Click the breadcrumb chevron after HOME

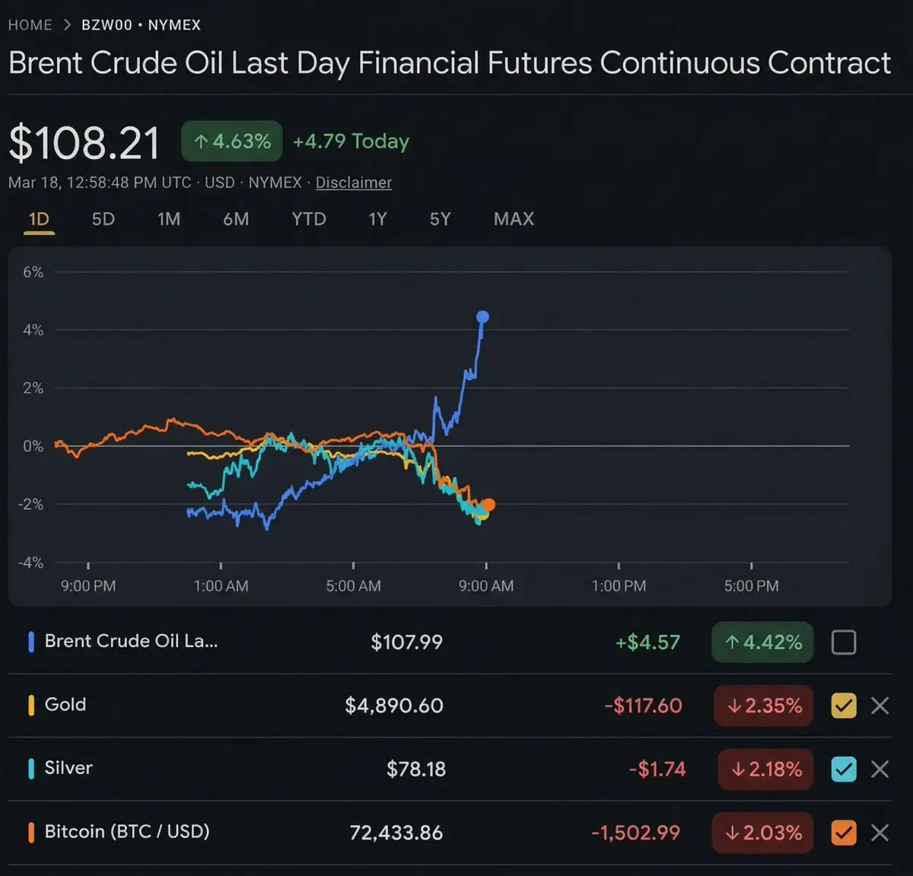pos(67,25)
